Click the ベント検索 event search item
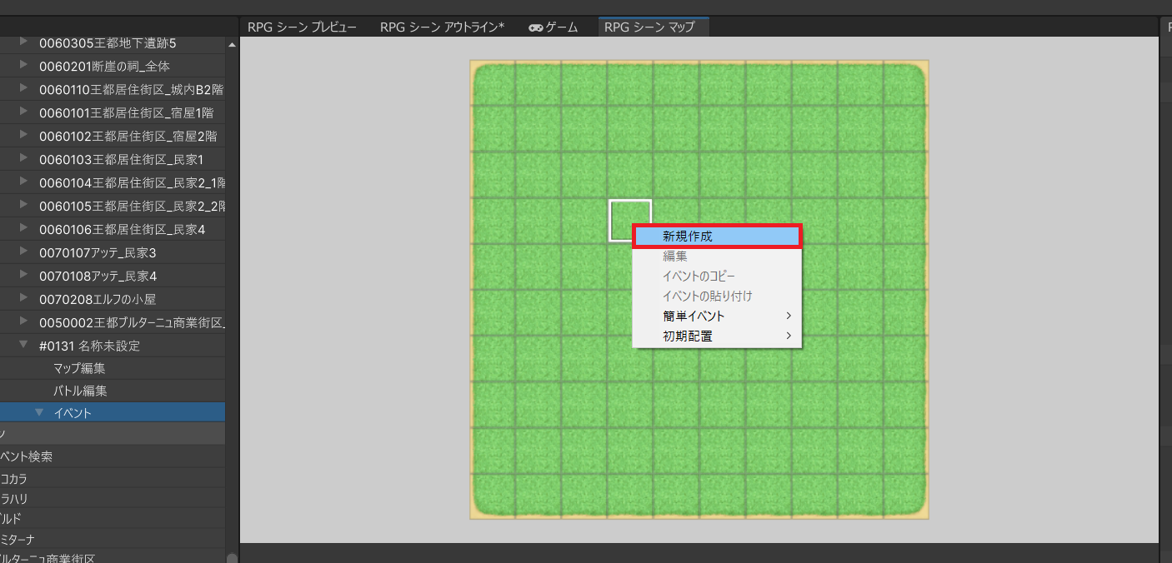1172x563 pixels. [x=27, y=456]
